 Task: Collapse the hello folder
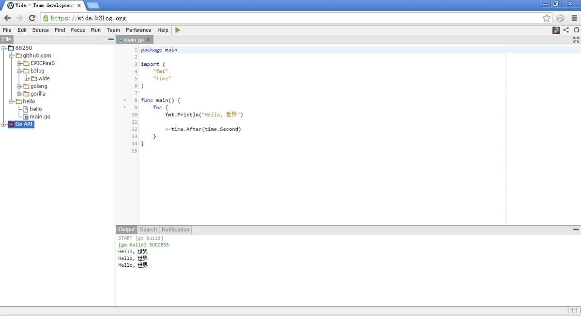12,101
